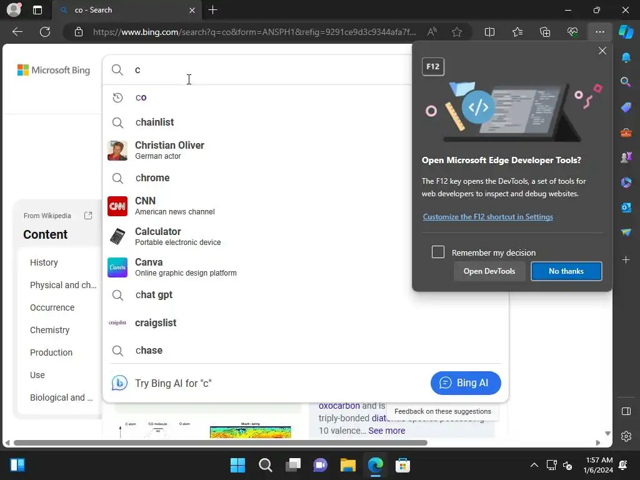The width and height of the screenshot is (640, 480).
Task: Open notifications bell in sidebar
Action: coord(626,57)
